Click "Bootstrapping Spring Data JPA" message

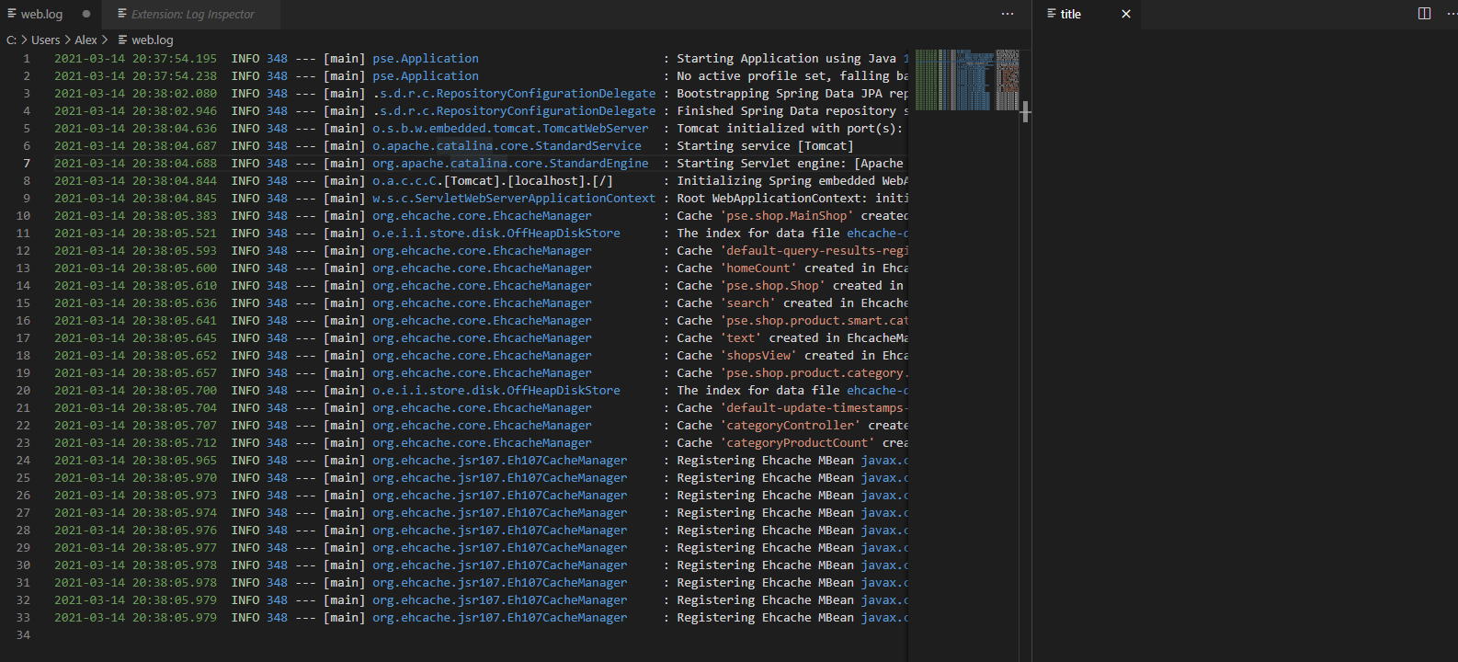pos(780,94)
